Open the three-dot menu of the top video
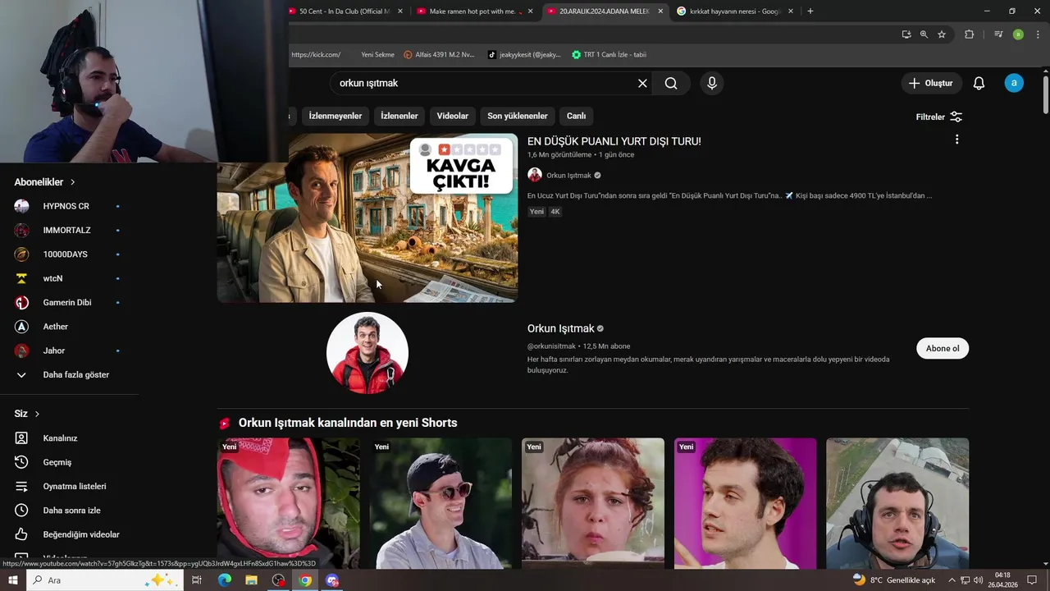 [956, 140]
